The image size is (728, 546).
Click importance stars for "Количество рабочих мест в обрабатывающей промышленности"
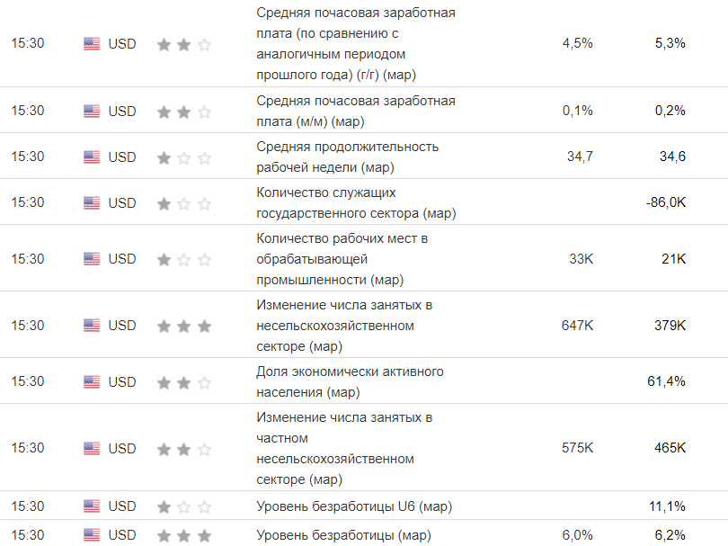(184, 260)
